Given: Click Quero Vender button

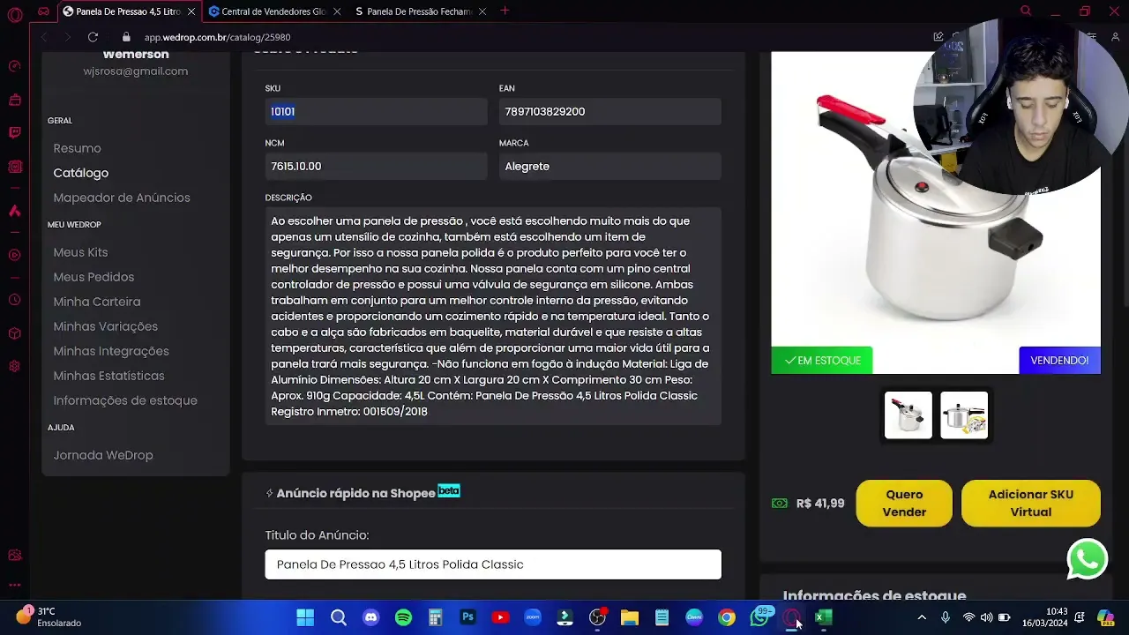Looking at the screenshot, I should tap(904, 504).
